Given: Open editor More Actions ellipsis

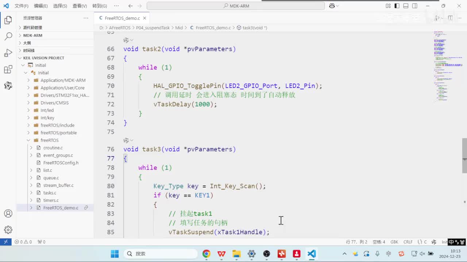Looking at the screenshot, I should tap(460, 18).
